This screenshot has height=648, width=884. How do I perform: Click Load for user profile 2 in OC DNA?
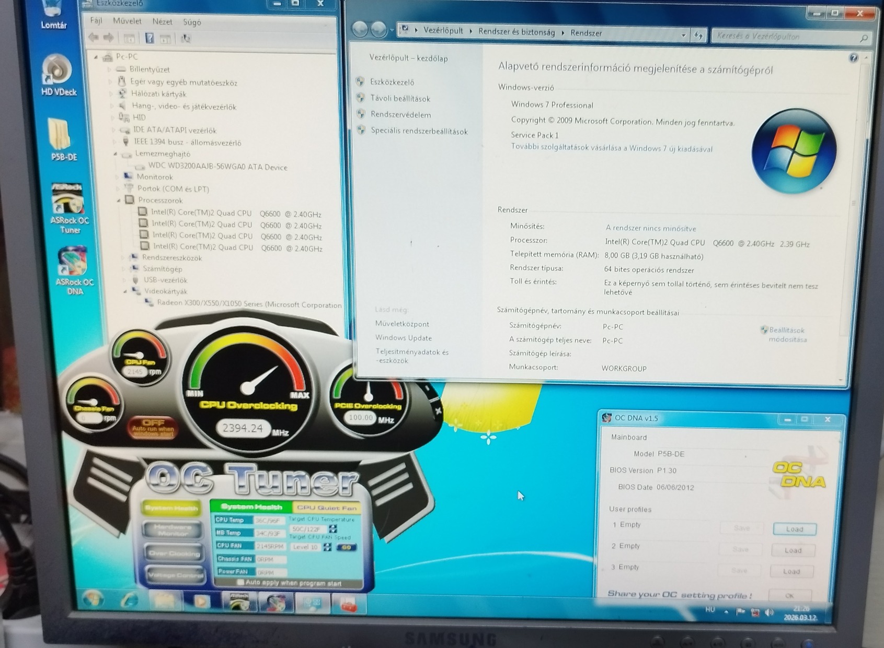[793, 550]
